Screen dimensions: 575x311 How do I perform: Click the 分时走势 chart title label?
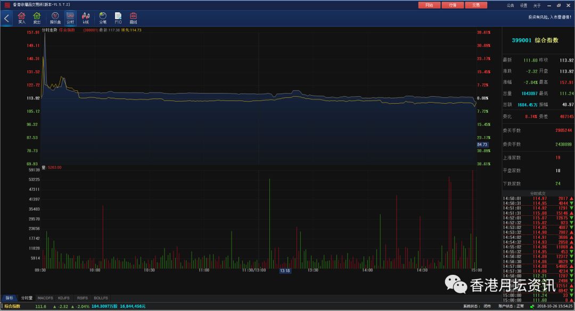pyautogui.click(x=50, y=30)
